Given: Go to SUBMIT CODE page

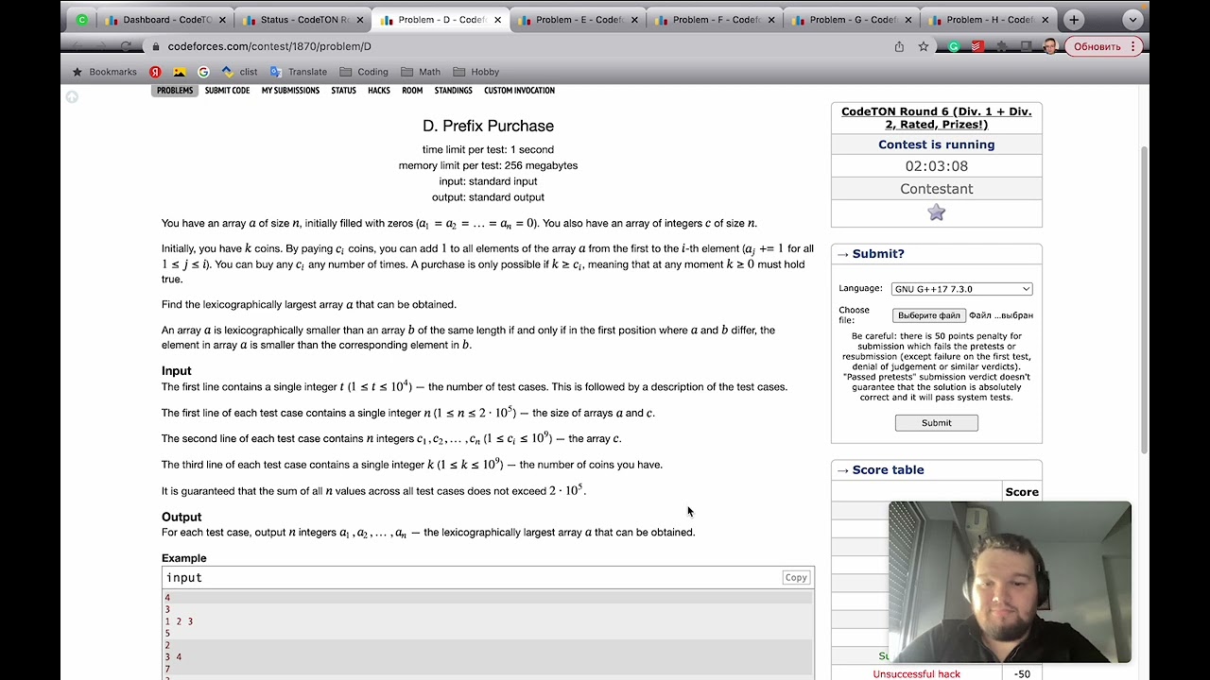Looking at the screenshot, I should click(227, 91).
